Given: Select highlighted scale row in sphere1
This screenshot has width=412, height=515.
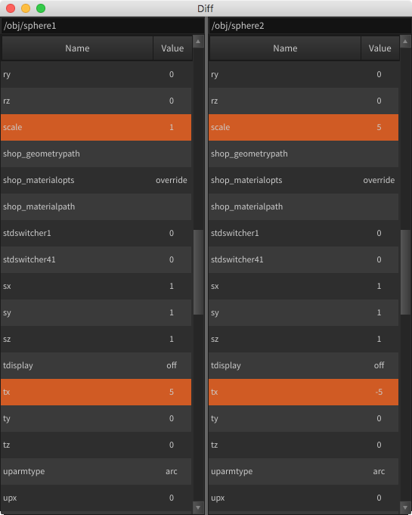Looking at the screenshot, I should click(96, 128).
